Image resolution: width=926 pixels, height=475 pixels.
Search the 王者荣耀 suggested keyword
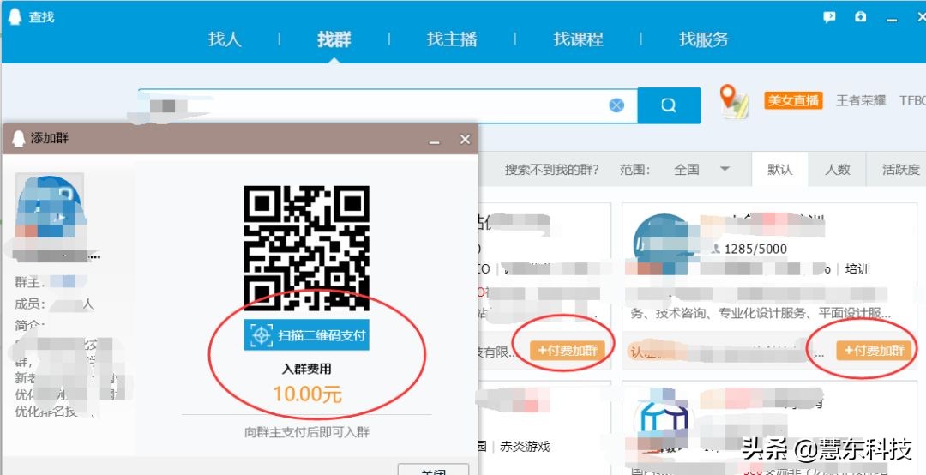[x=861, y=100]
